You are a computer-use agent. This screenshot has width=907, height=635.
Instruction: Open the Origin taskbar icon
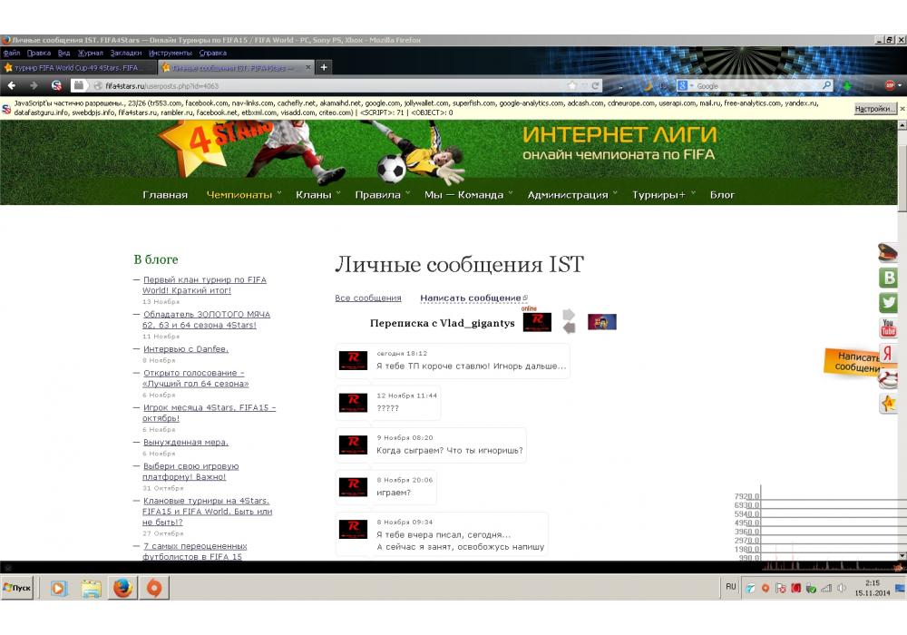point(154,588)
